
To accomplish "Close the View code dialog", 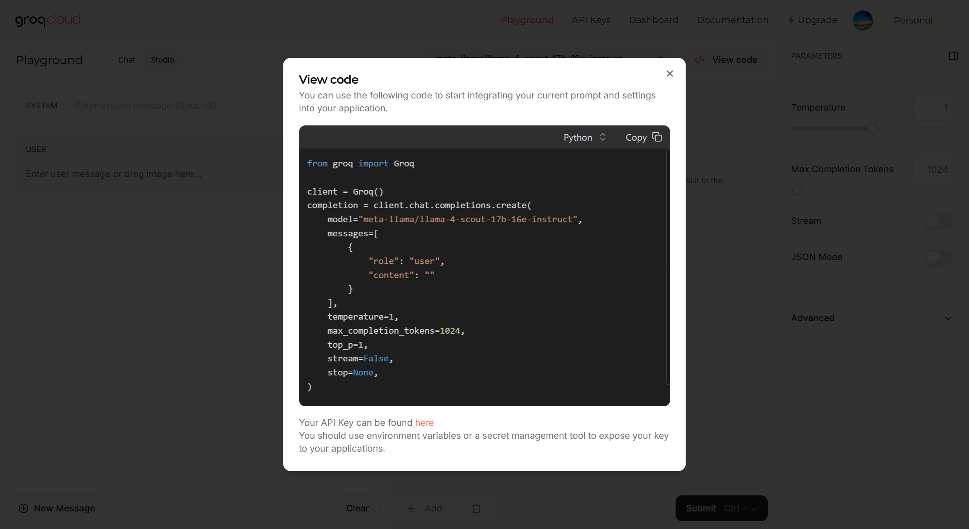I will pyautogui.click(x=670, y=73).
